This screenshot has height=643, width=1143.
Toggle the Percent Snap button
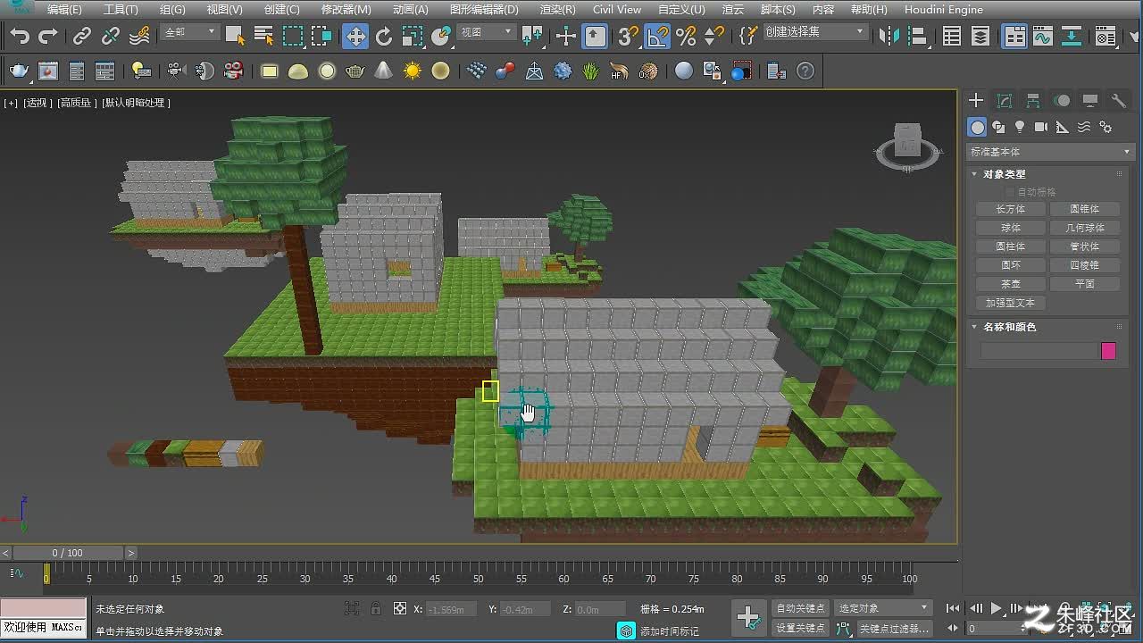(x=686, y=36)
